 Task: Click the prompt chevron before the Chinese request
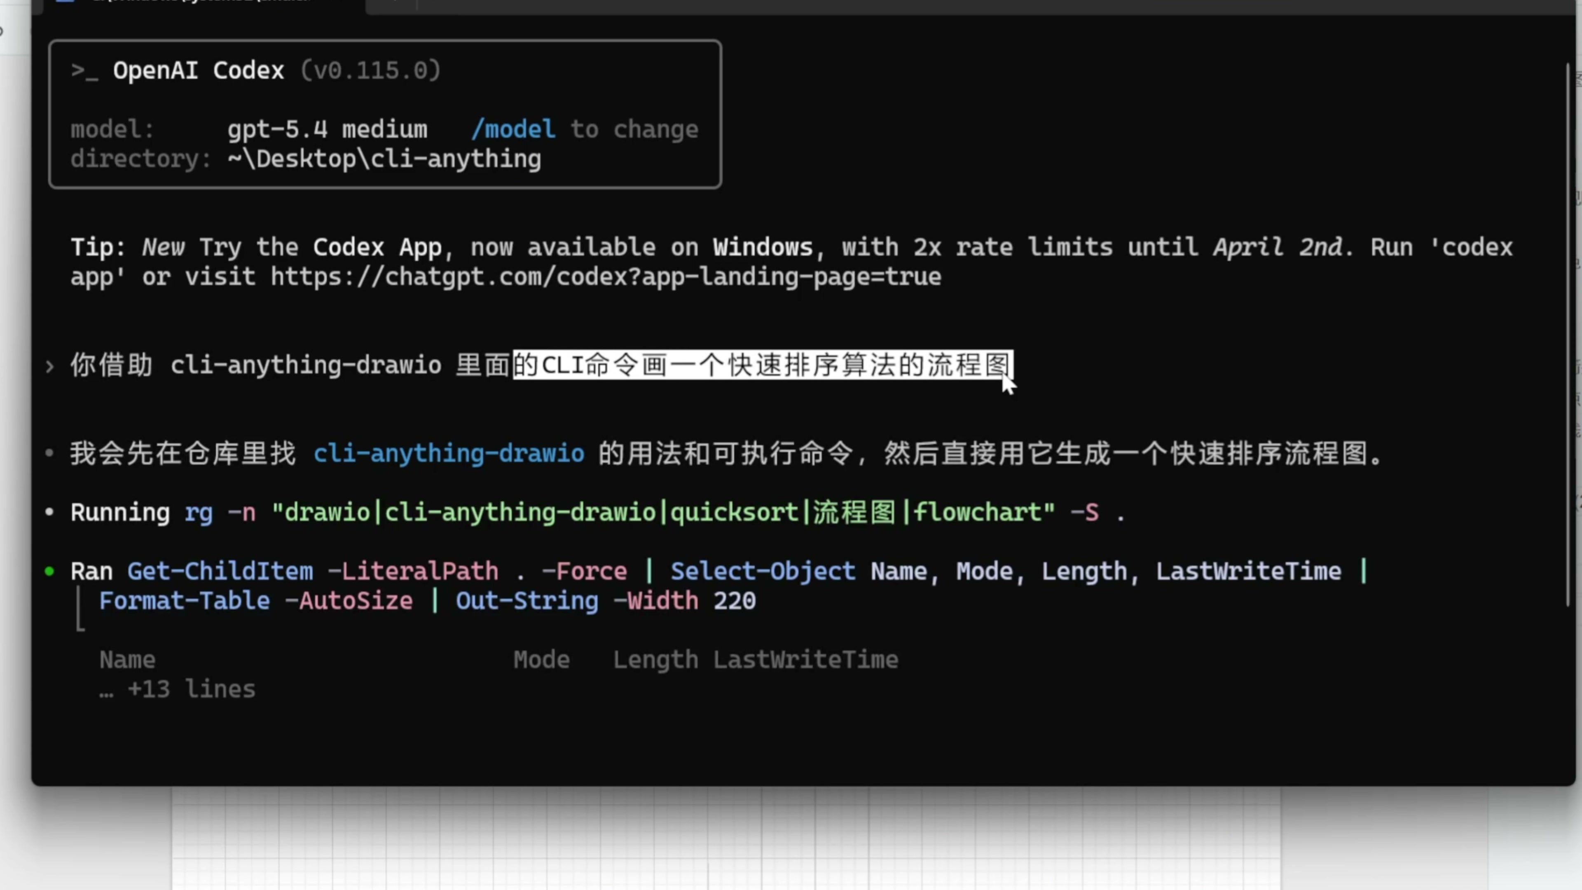[x=50, y=367]
